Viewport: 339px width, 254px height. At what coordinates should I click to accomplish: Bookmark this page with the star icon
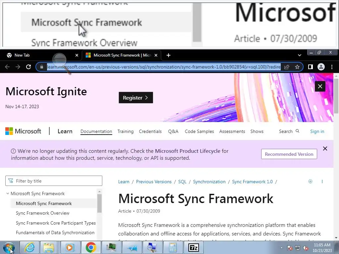297,67
